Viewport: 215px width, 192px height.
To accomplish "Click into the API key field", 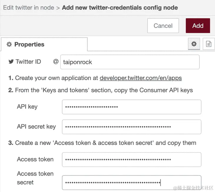I will (131, 107).
